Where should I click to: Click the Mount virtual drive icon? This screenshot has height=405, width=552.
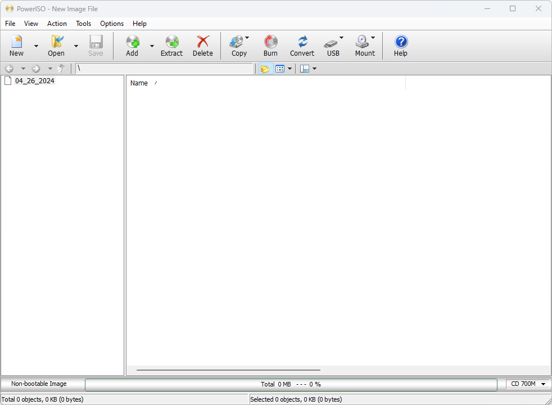click(362, 42)
